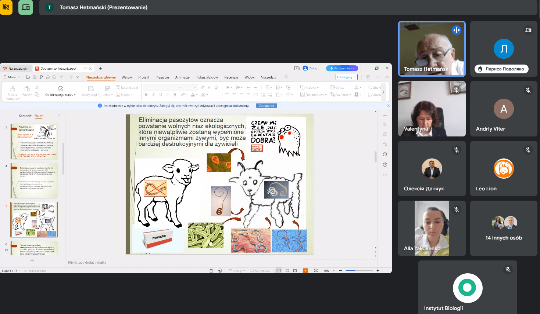Click the three-dots more options icon
This screenshot has height=314, width=540.
(x=378, y=77)
